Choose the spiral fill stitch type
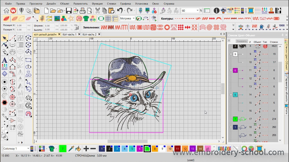The height and width of the screenshot is (162, 289). [209, 28]
